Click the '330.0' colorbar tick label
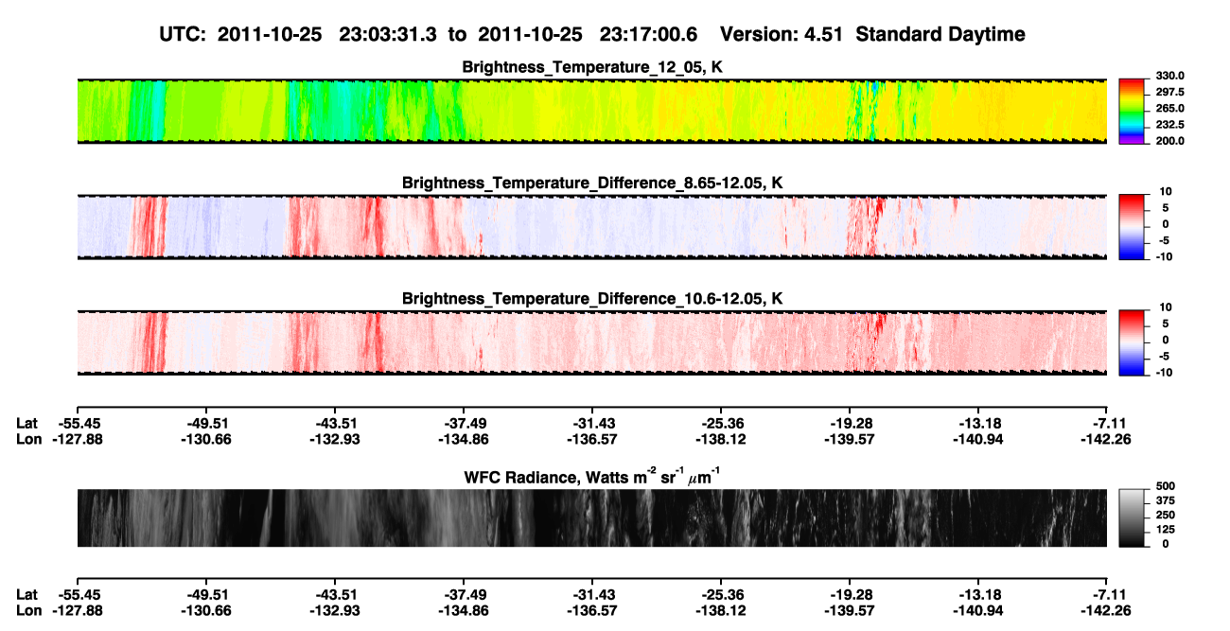This screenshot has width=1230, height=631. (1168, 77)
